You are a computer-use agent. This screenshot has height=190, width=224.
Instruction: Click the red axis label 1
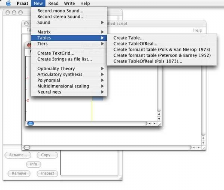point(28,78)
